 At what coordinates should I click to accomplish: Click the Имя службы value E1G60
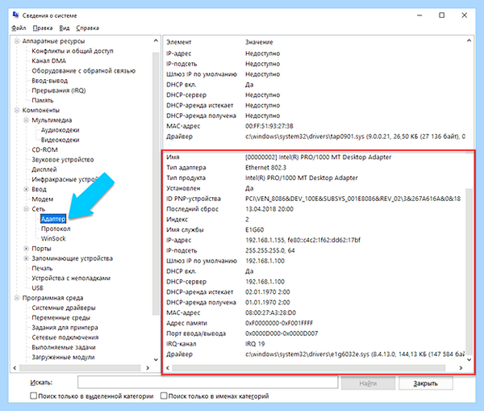pyautogui.click(x=254, y=229)
